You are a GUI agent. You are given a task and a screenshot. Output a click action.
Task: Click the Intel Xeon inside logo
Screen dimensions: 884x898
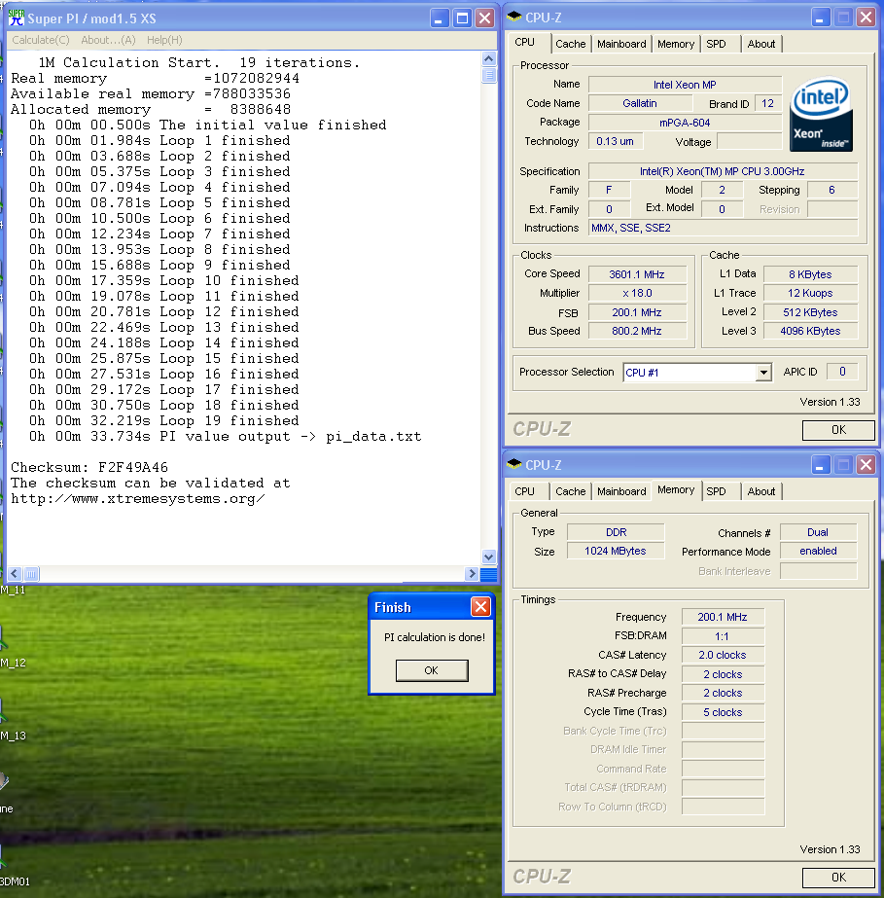coord(821,114)
